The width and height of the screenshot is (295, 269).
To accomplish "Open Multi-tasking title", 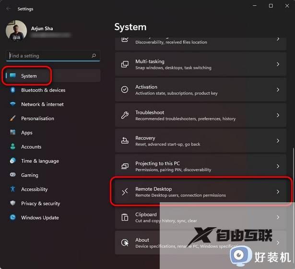I will click(x=150, y=61).
